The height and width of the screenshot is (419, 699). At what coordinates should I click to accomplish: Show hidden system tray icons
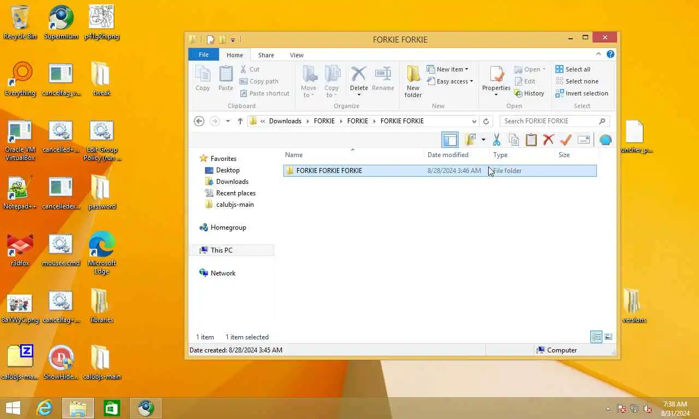[x=608, y=409]
